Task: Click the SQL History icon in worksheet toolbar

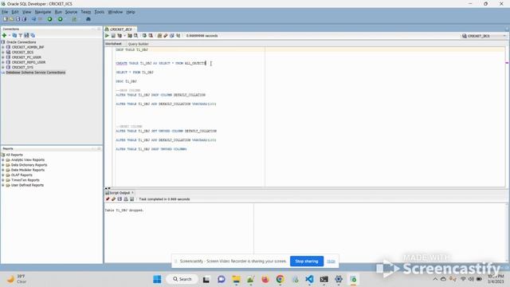Action: point(172,36)
